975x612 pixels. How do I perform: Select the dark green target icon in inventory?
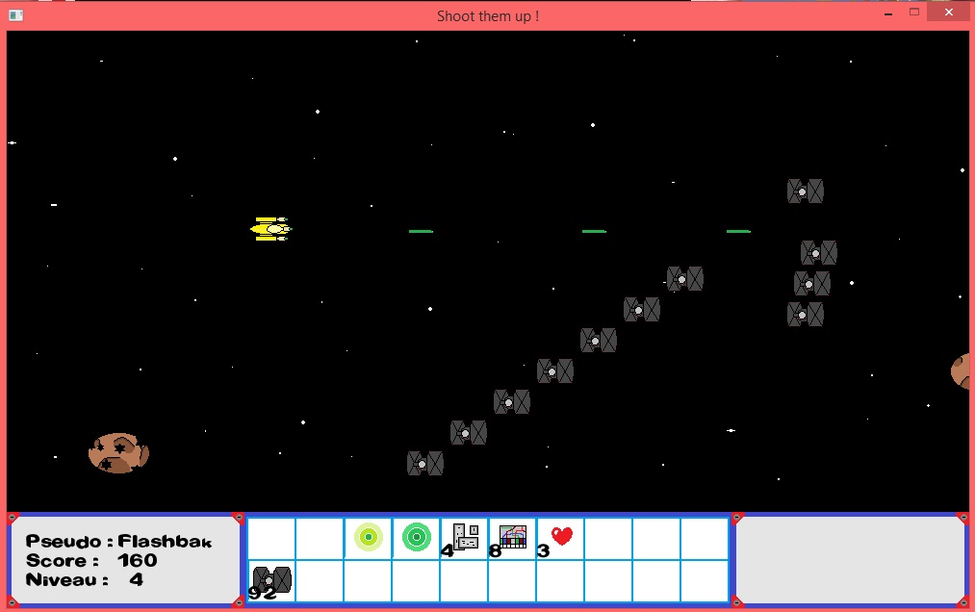(x=417, y=537)
